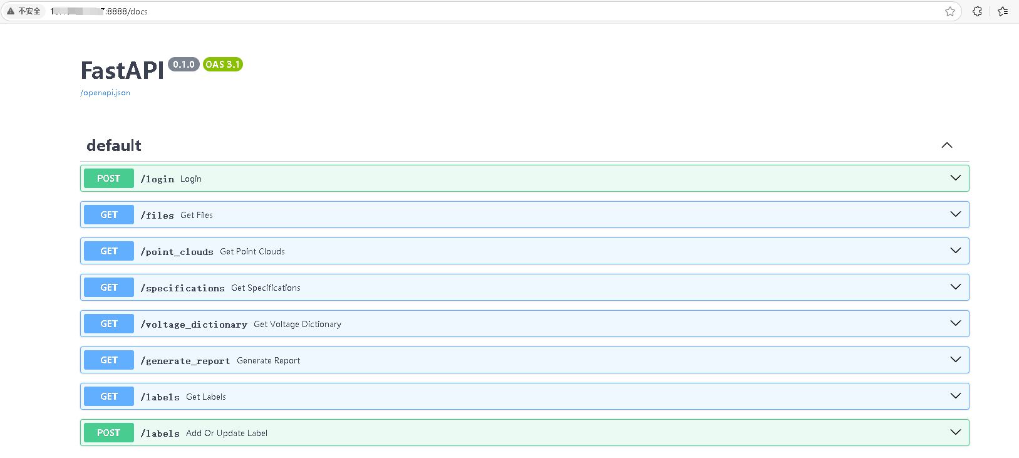Click the Login description text
Image resolution: width=1019 pixels, height=458 pixels.
191,179
